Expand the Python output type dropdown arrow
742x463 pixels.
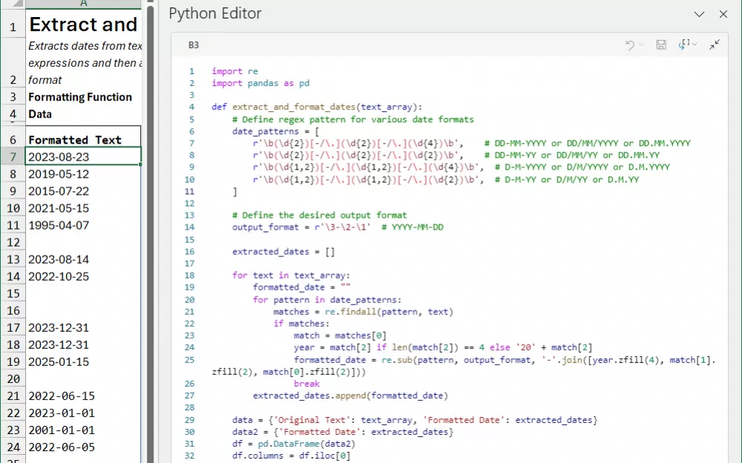pos(695,44)
